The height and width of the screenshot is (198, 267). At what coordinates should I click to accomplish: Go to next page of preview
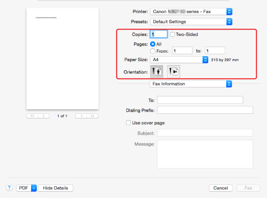[81, 116]
